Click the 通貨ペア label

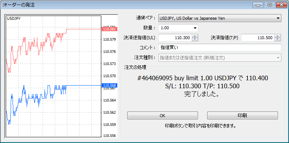coord(146,18)
